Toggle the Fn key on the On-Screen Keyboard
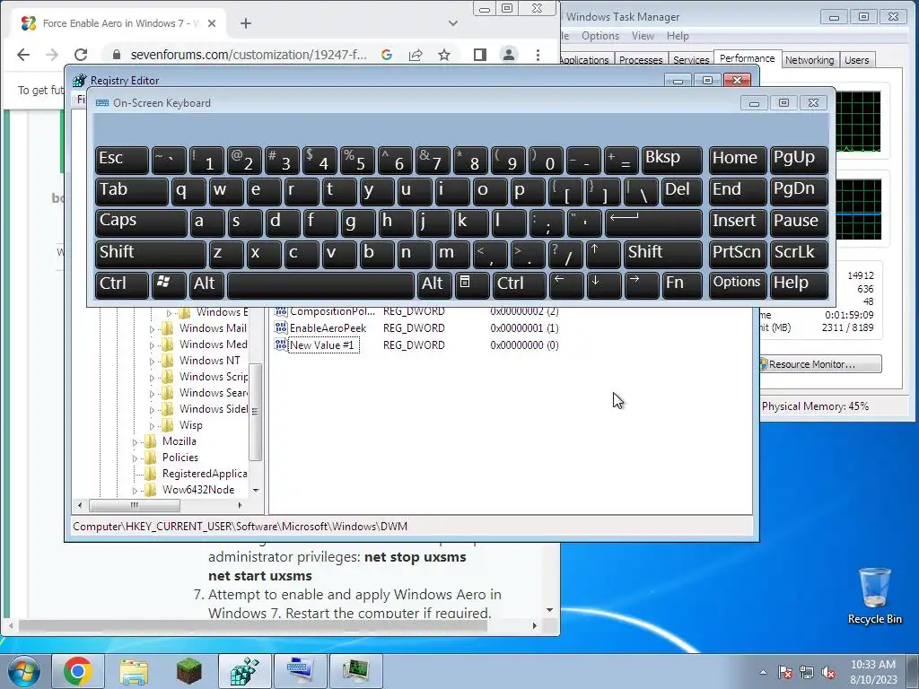The height and width of the screenshot is (689, 919). (682, 284)
